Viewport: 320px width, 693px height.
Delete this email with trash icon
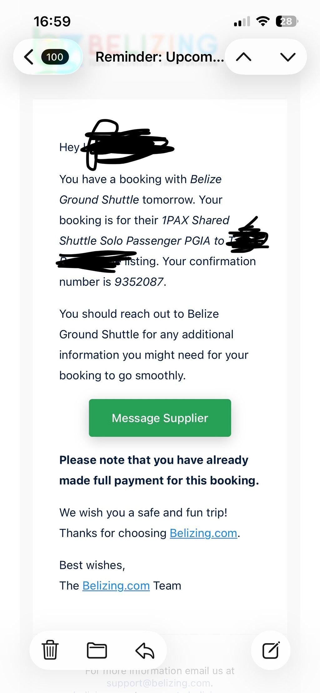(x=50, y=650)
